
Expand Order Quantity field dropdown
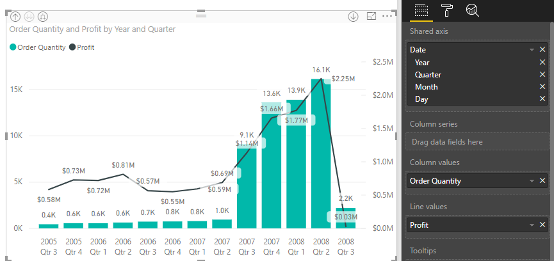point(532,181)
